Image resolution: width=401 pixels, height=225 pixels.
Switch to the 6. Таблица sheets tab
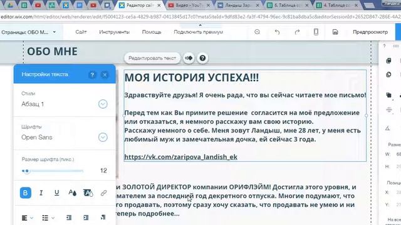click(287, 5)
